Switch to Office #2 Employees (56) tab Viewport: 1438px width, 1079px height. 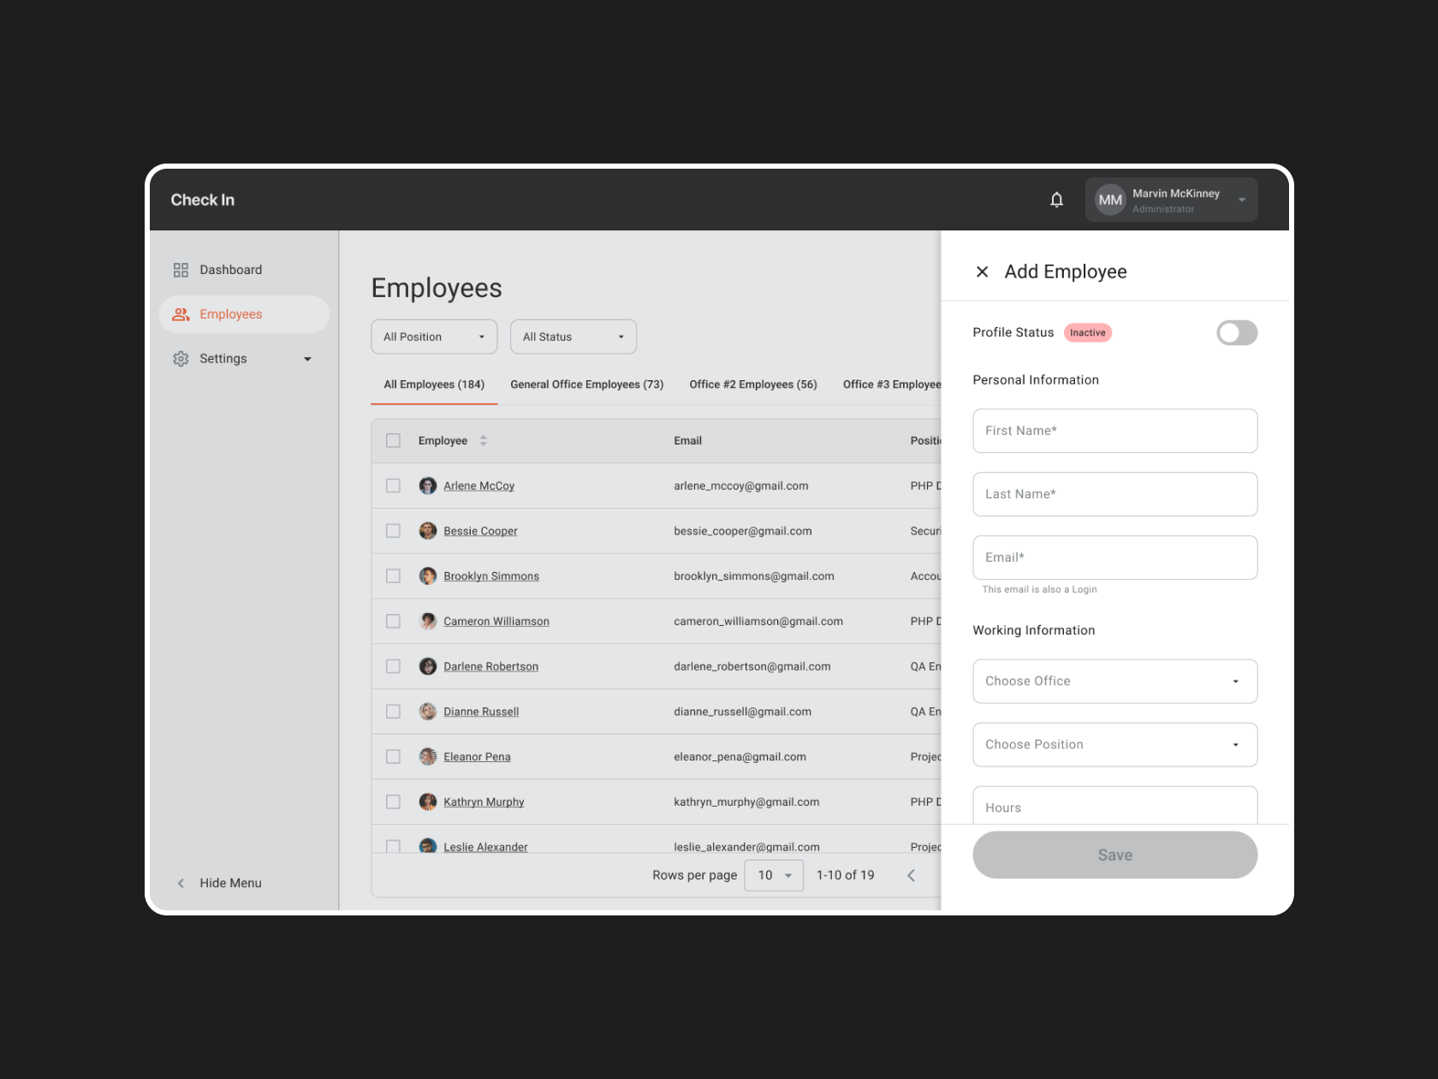tap(753, 385)
